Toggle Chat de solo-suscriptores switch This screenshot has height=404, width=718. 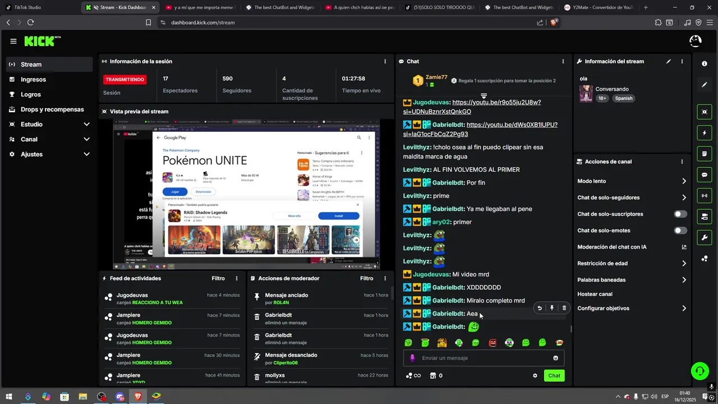(x=680, y=214)
